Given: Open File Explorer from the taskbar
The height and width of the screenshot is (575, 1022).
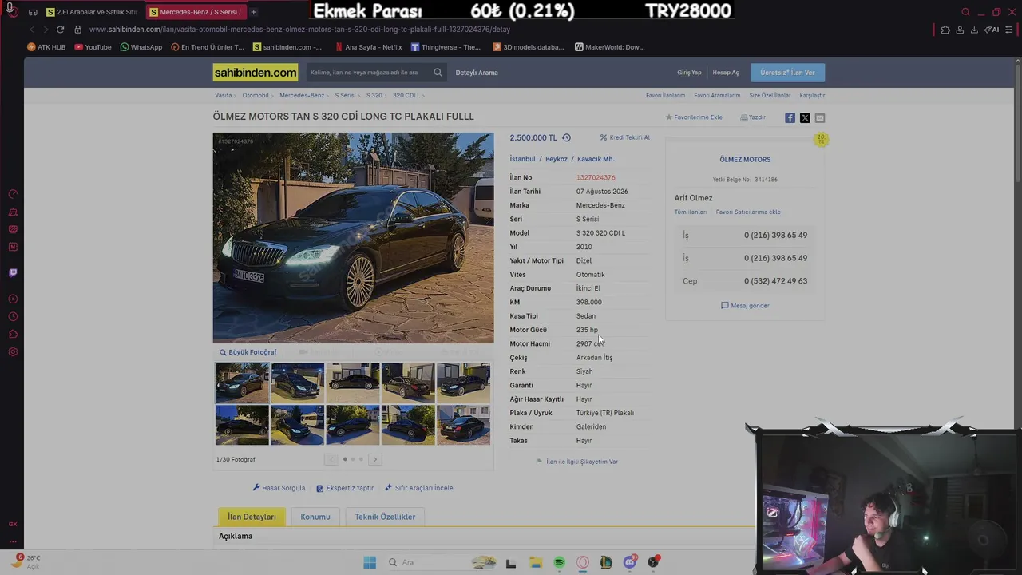Looking at the screenshot, I should click(x=535, y=562).
